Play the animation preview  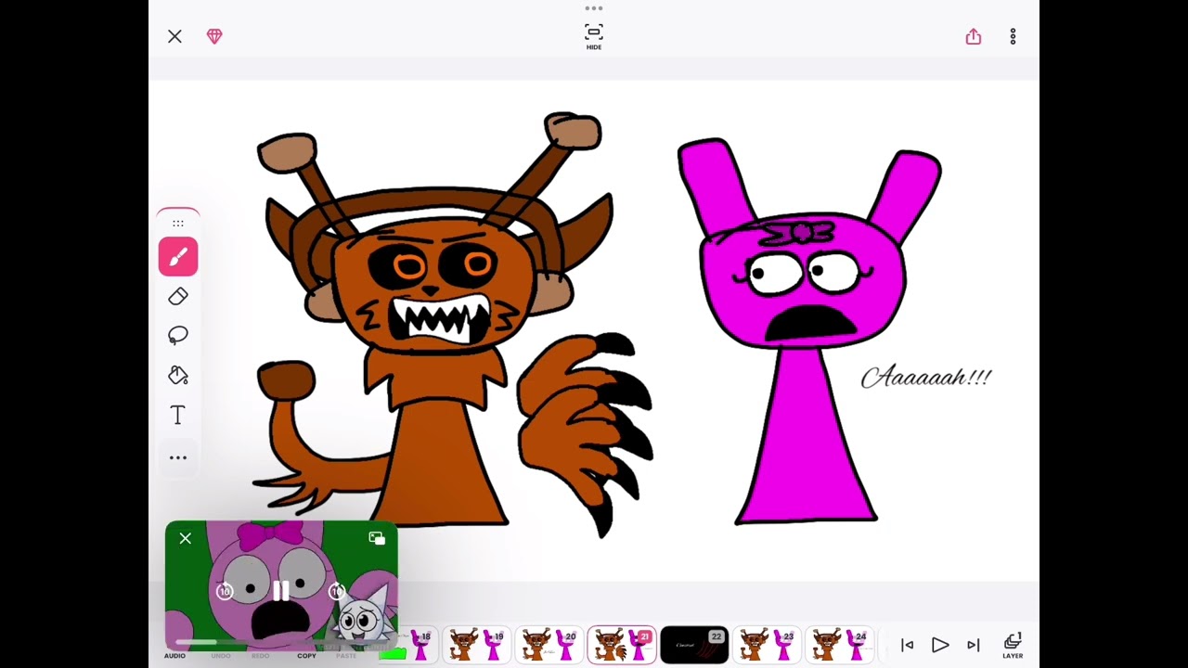[939, 645]
